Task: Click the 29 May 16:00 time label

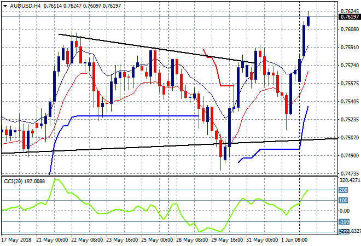Action: tap(227, 240)
